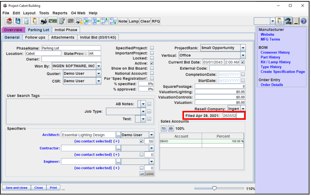Click the Print button
Image resolution: width=311 pixels, height=196 pixels.
click(53, 188)
